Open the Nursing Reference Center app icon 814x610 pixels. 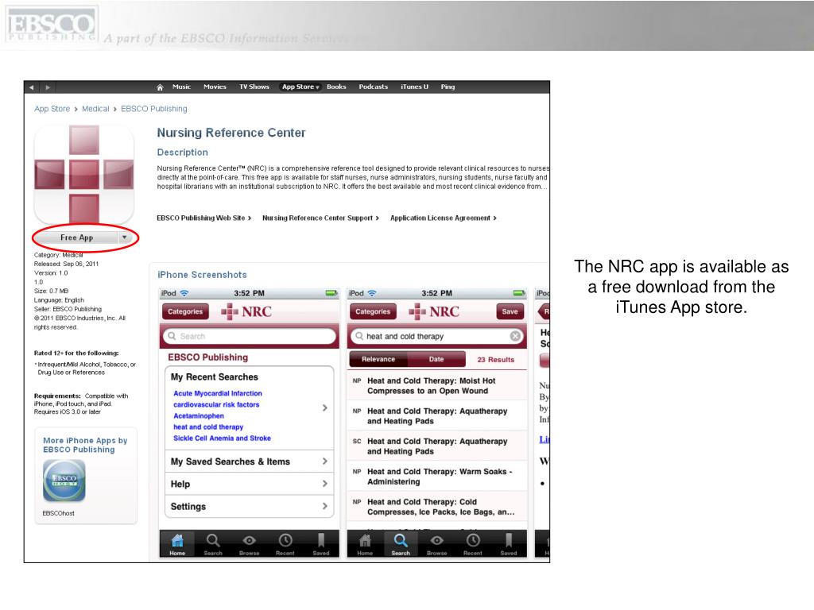coord(84,174)
